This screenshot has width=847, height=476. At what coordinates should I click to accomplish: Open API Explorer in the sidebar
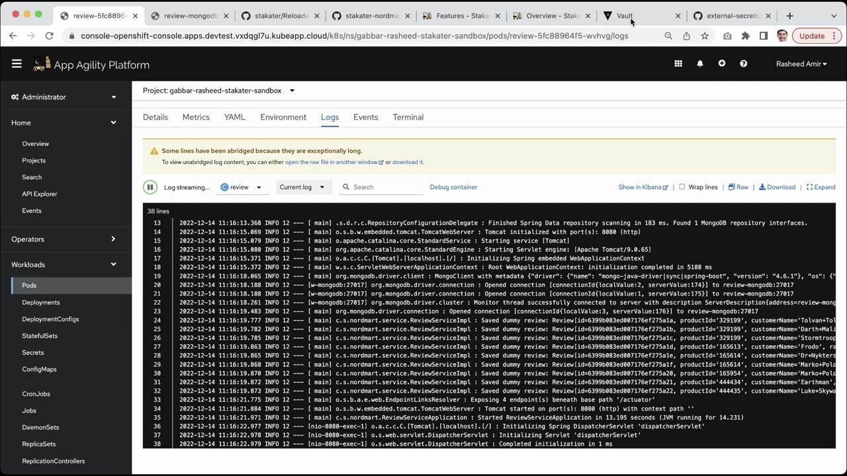pos(40,194)
